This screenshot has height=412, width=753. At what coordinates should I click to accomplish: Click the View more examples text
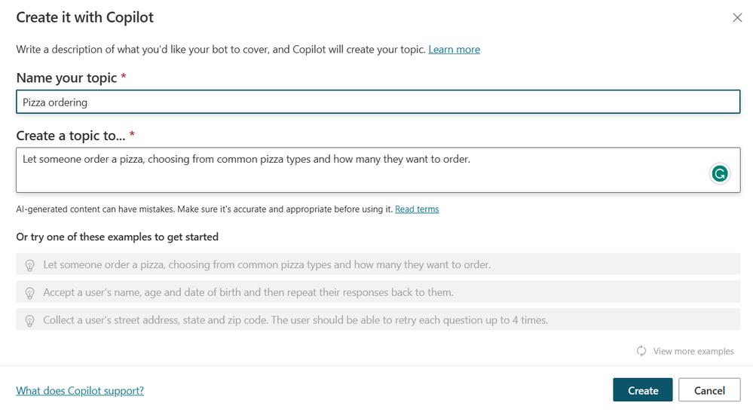[x=693, y=351]
